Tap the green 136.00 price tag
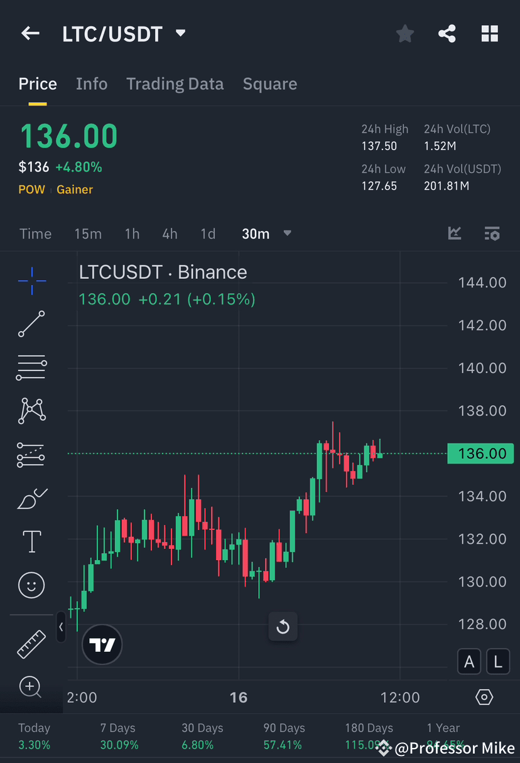520x763 pixels. click(481, 453)
